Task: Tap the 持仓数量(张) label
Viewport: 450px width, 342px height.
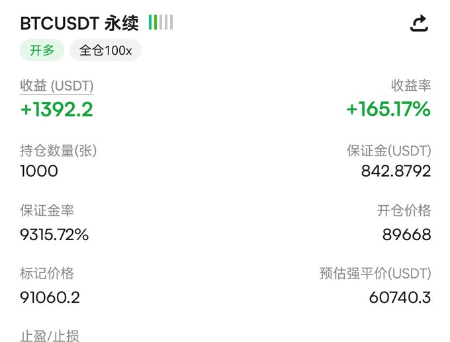Action: [x=58, y=151]
